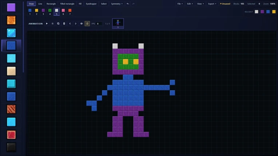Toggle the animation loop button
Image resolution: width=278 pixels, height=156 pixels.
tap(87, 24)
